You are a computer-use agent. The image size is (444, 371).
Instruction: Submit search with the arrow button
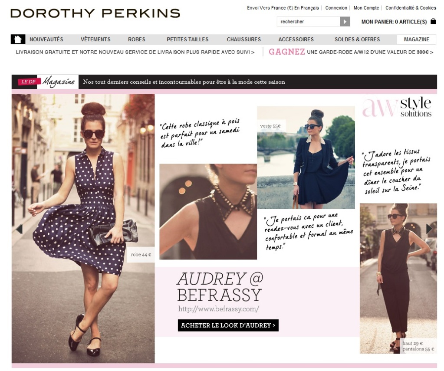coord(345,22)
